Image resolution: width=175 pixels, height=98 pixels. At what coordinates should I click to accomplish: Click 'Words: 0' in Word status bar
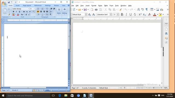pyautogui.click(x=15, y=90)
